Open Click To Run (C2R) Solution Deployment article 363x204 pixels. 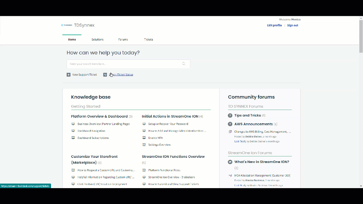pos(102,184)
